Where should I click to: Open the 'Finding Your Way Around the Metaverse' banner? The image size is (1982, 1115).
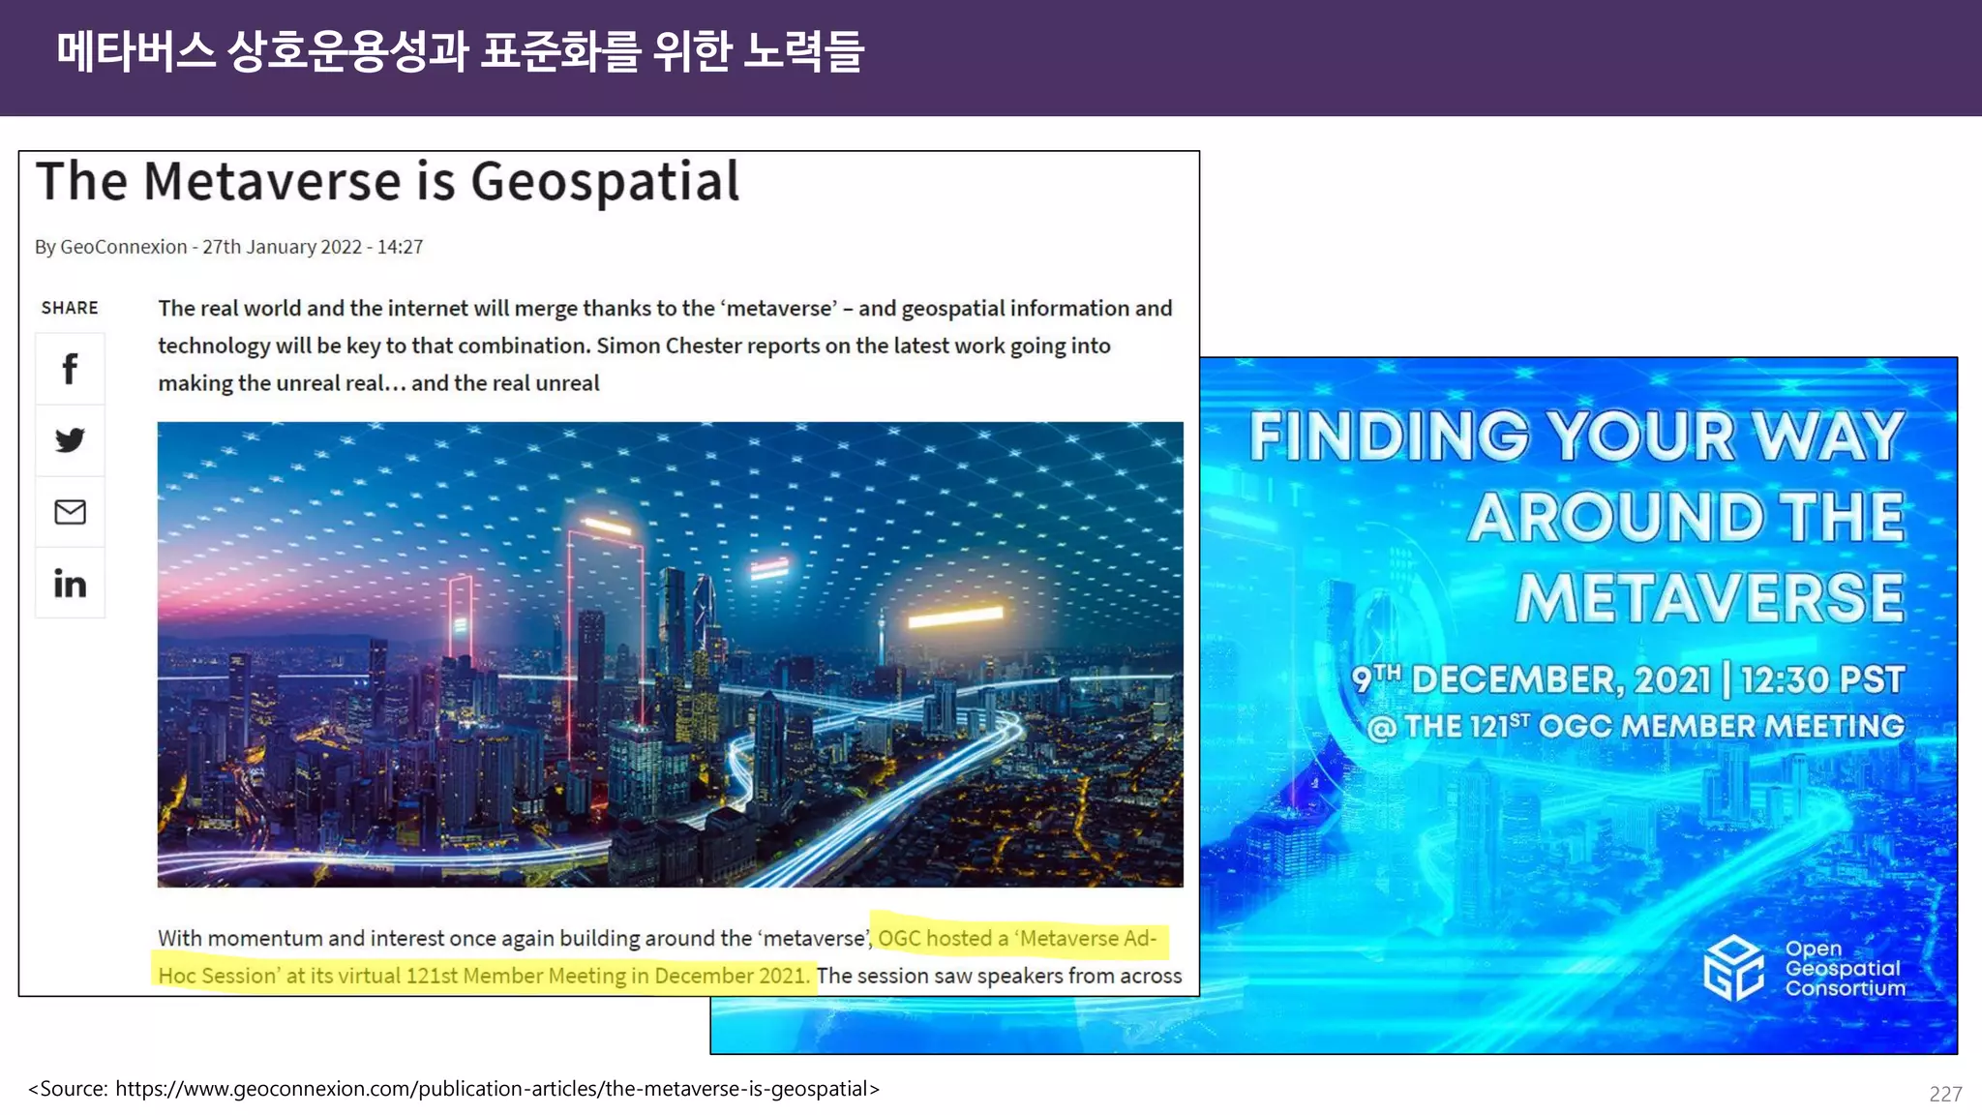point(1578,706)
